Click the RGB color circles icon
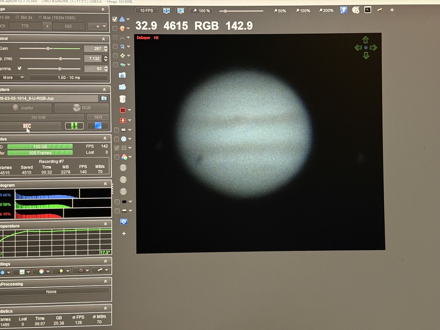The image size is (440, 330). (124, 157)
